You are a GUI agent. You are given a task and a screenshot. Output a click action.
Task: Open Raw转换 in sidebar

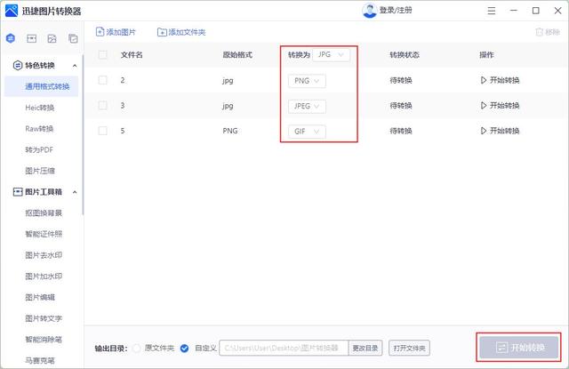tap(39, 128)
